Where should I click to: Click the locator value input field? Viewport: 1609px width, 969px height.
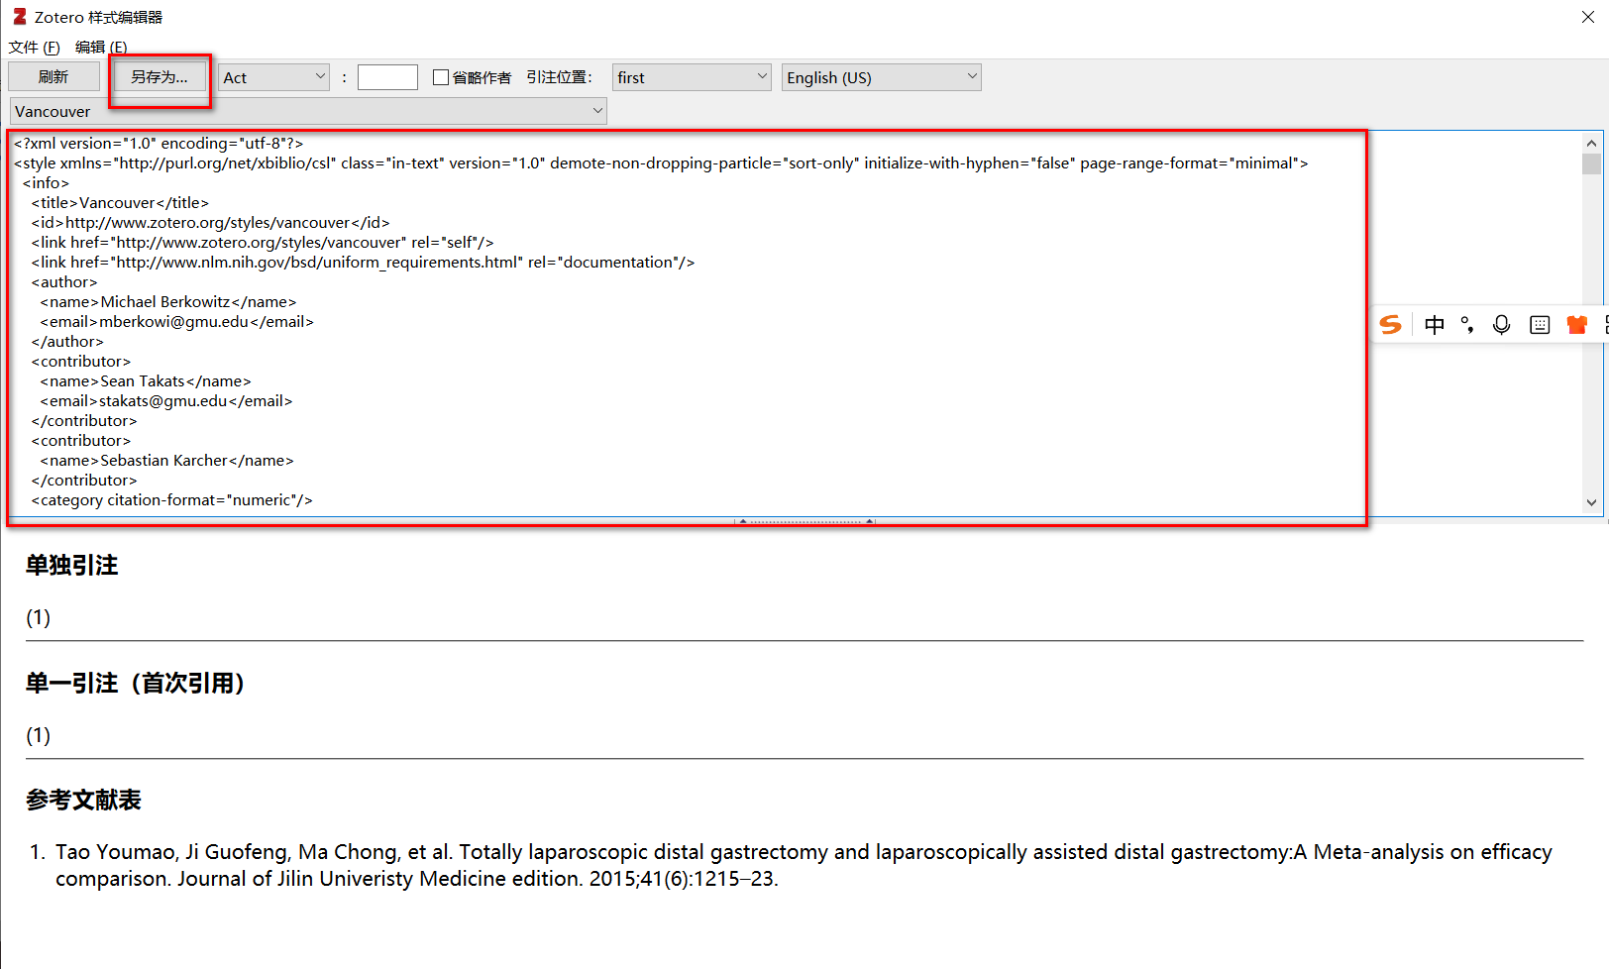coord(387,77)
